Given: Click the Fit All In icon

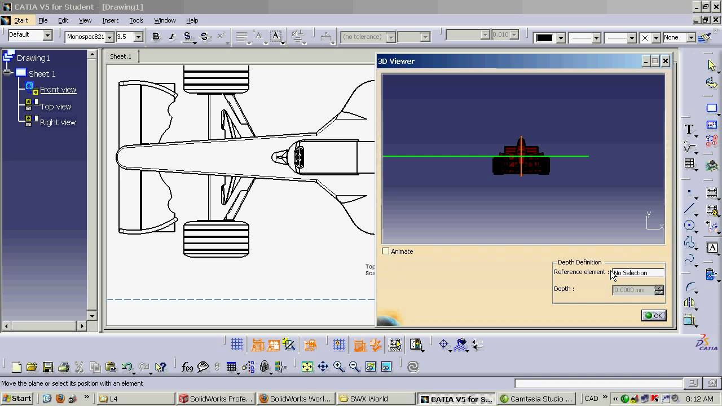Looking at the screenshot, I should [307, 367].
